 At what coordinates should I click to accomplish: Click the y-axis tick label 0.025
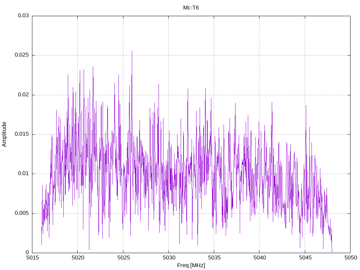(x=22, y=55)
